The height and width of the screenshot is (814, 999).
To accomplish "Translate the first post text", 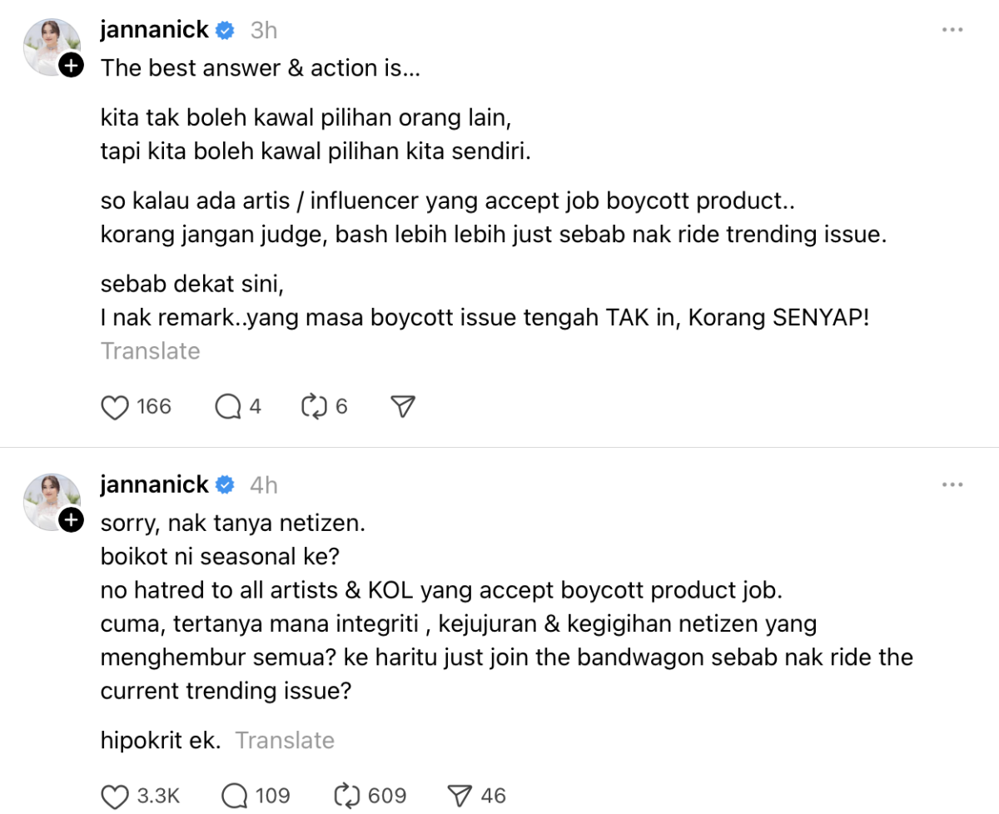I will coord(150,351).
